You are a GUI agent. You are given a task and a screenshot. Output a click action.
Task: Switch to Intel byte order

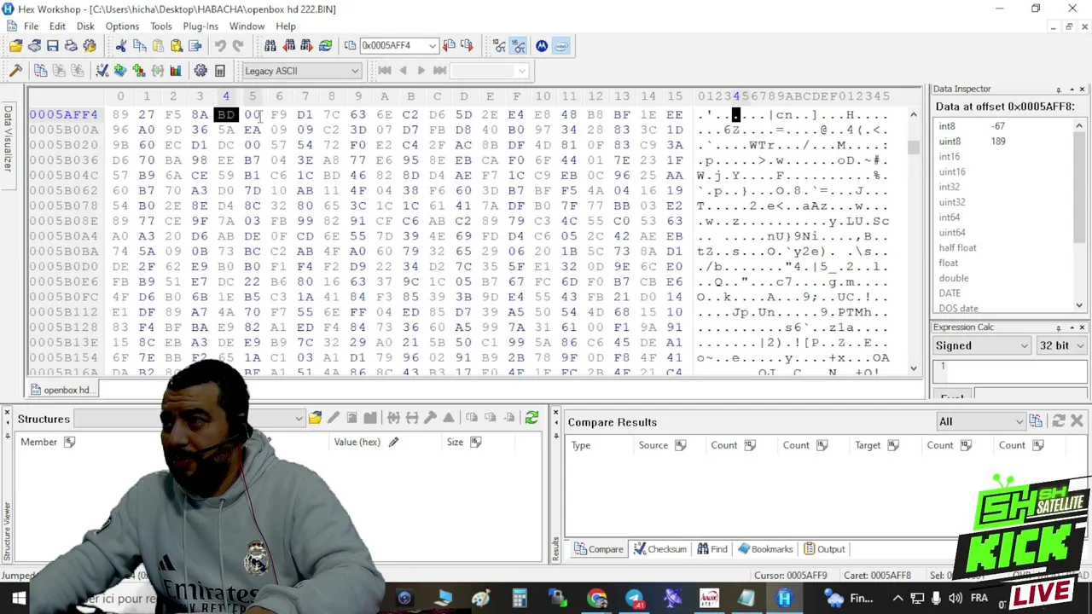tap(561, 46)
